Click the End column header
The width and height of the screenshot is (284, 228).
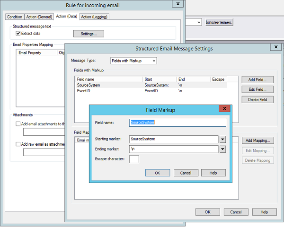point(193,79)
